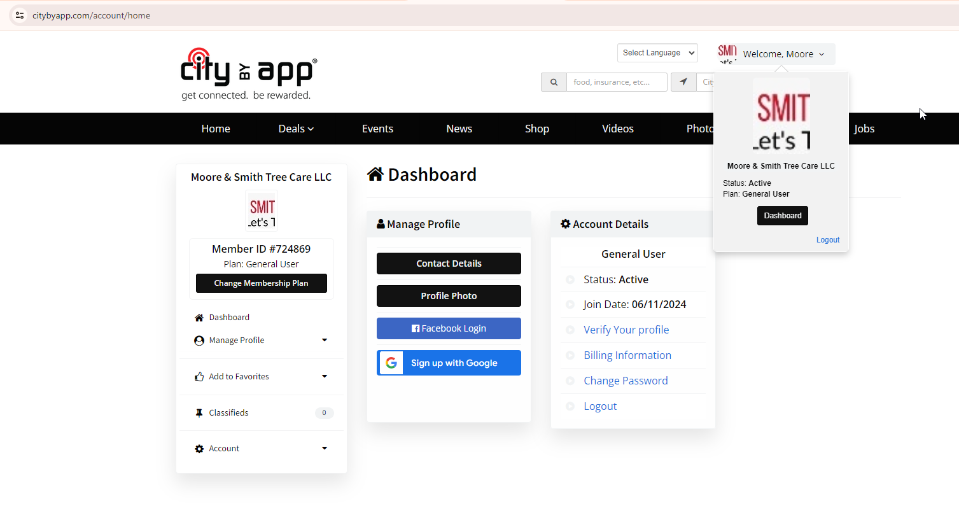Click the Dashboard home icon in sidebar
Viewport: 959px width, 513px height.
click(199, 318)
